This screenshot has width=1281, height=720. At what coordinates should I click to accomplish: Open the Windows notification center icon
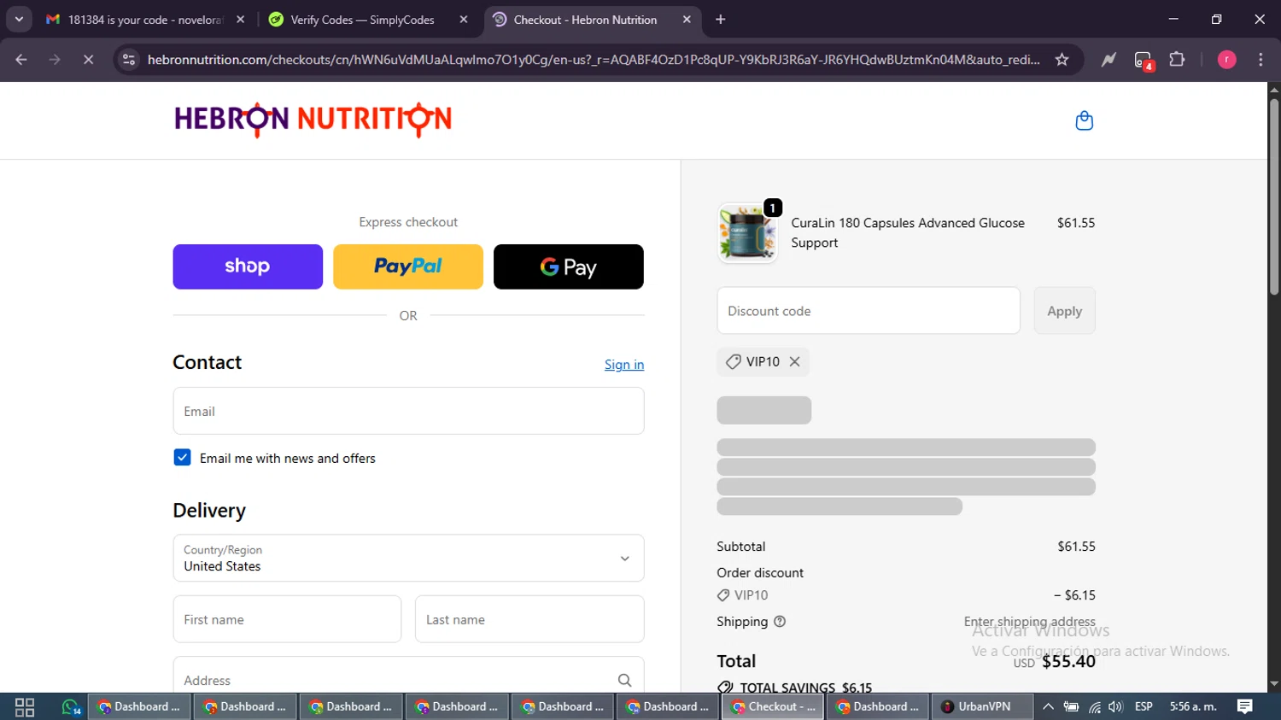(x=1245, y=707)
